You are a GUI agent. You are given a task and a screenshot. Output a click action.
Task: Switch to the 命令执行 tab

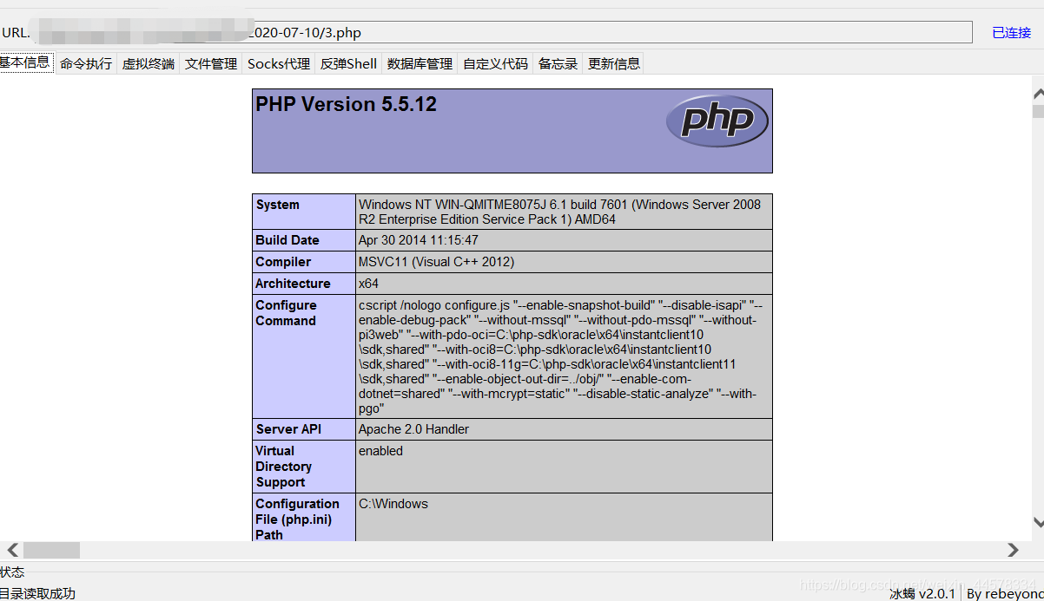[86, 63]
